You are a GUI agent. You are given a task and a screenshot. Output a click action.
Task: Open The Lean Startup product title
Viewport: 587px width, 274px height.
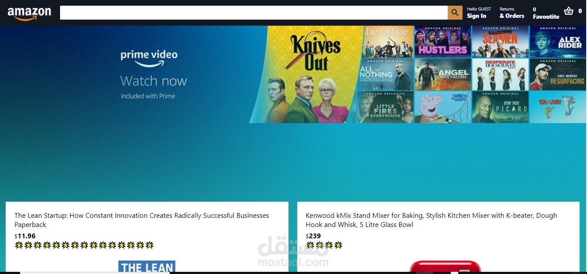(x=142, y=220)
